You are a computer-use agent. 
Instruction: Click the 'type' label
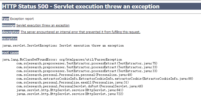[x=6, y=19]
